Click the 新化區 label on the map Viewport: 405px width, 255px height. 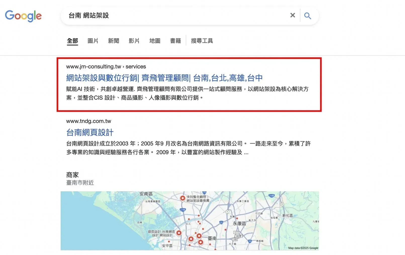(287, 215)
